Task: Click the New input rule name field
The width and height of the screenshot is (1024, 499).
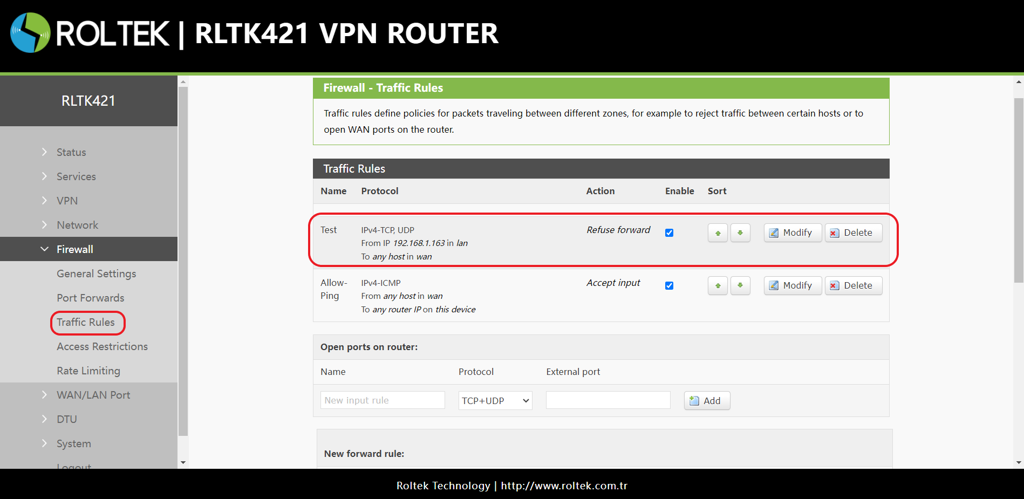Action: tap(382, 400)
